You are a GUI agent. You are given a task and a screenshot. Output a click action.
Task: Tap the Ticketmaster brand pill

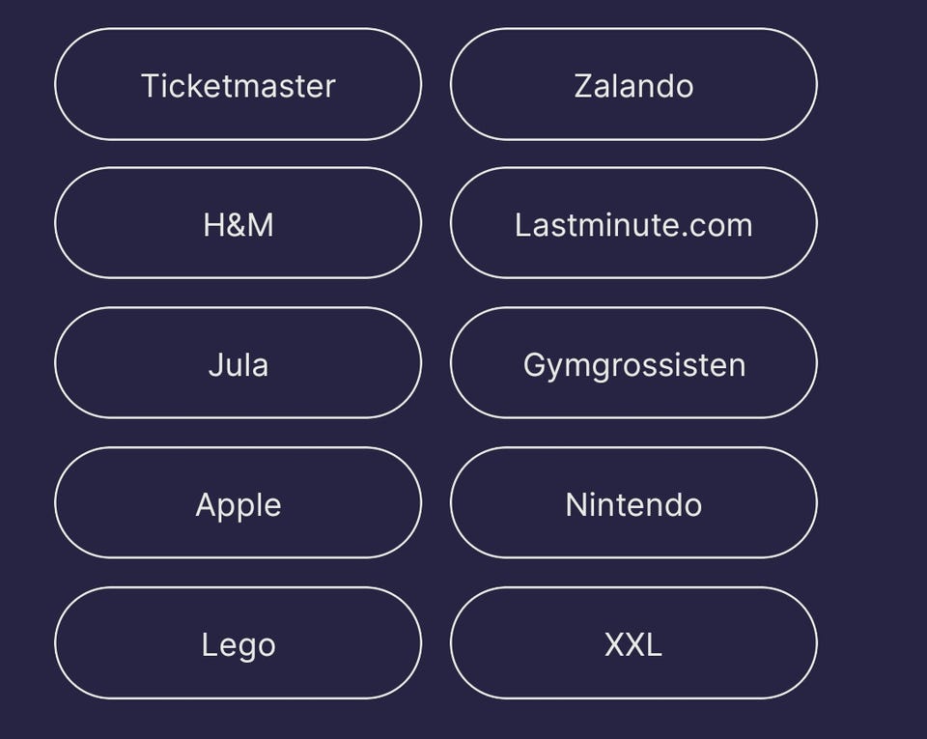238,85
